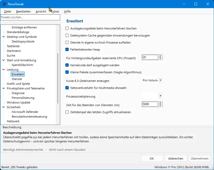The height and width of the screenshot is (170, 214).
Task: Click the Sicherheit tree label
Action: click(14, 107)
